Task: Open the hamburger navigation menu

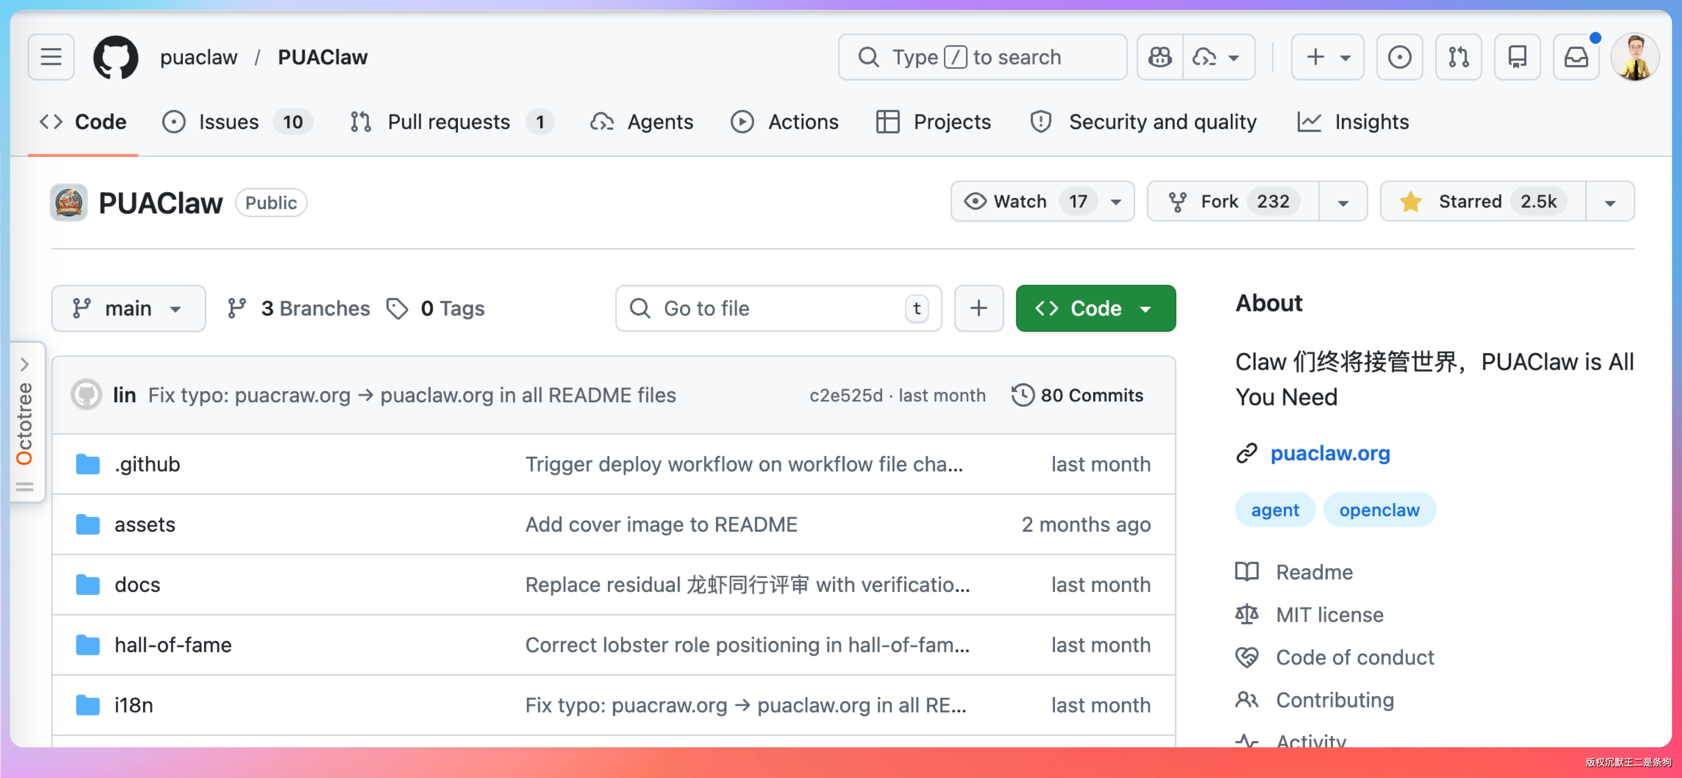Action: [51, 57]
